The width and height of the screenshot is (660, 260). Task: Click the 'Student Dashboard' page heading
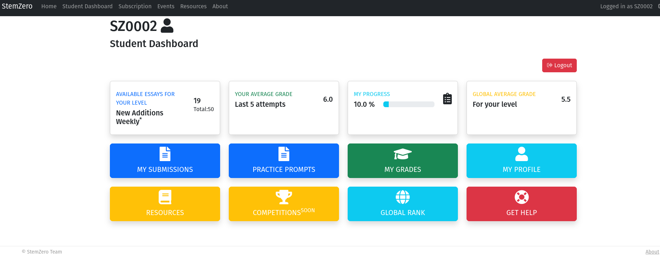154,44
